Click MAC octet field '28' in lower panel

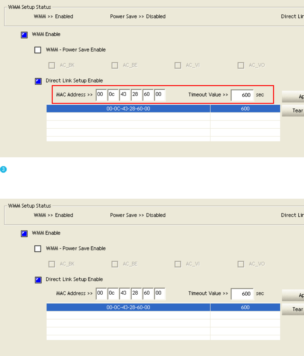tap(136, 294)
